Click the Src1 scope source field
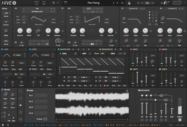 point(41,96)
